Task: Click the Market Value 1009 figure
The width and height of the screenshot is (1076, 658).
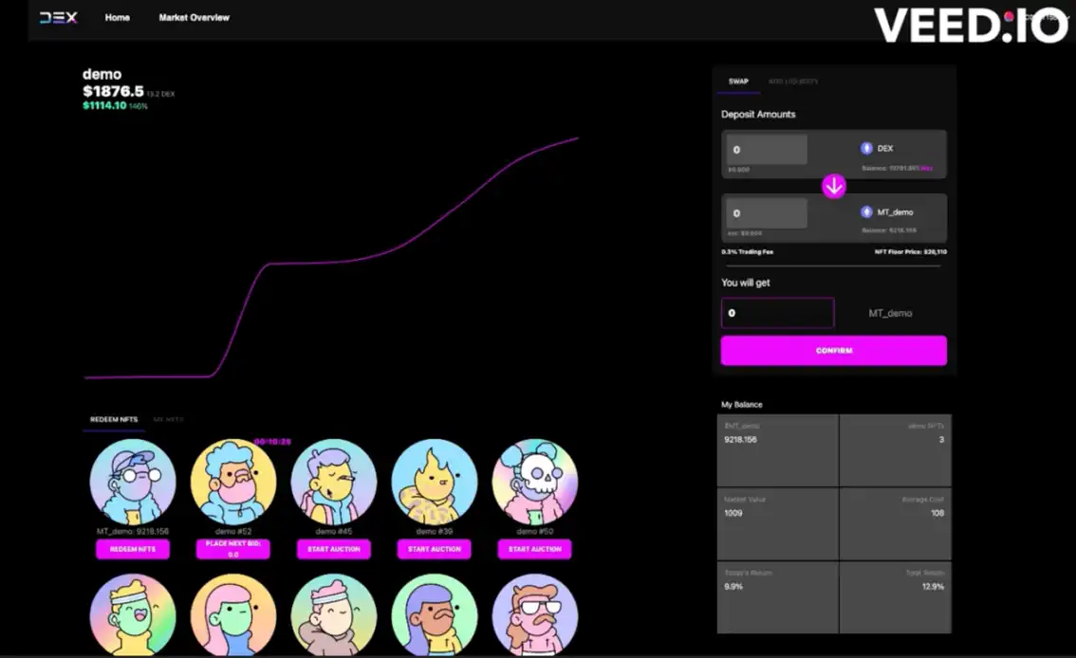Action: pyautogui.click(x=733, y=513)
